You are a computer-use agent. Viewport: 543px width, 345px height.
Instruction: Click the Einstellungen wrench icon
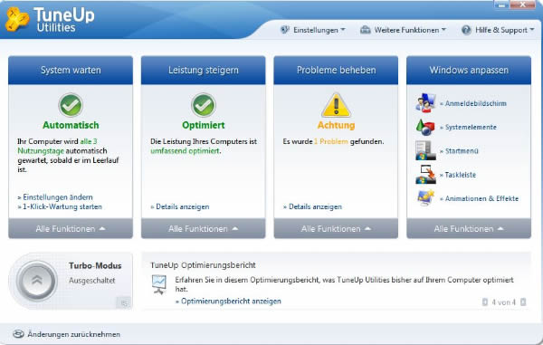285,30
